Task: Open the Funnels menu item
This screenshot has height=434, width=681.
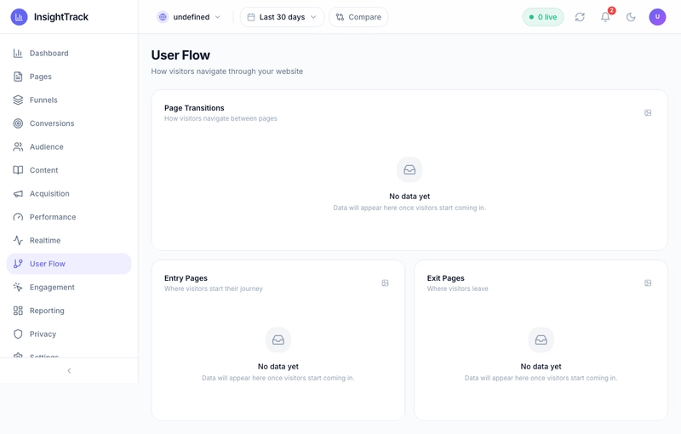Action: 69,100
